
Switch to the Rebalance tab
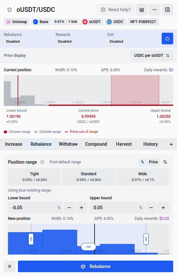(x=41, y=144)
